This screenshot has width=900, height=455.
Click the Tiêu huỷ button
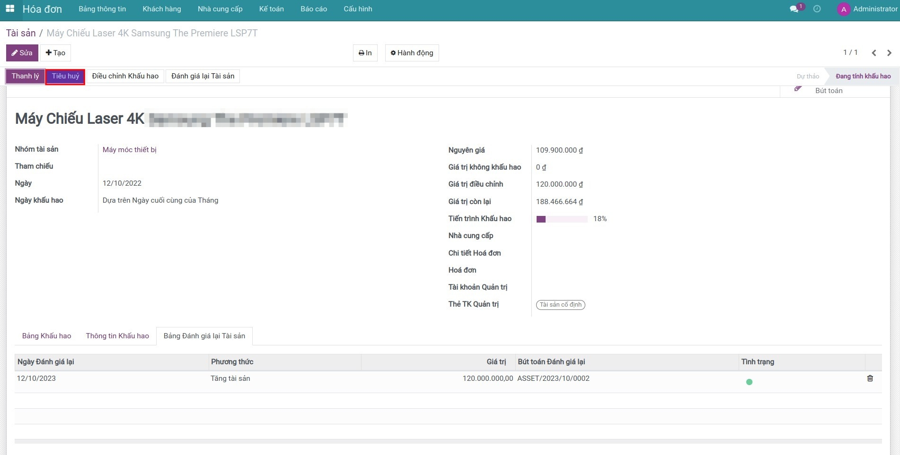tap(65, 76)
